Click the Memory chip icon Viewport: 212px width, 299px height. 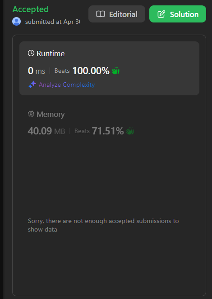31,114
